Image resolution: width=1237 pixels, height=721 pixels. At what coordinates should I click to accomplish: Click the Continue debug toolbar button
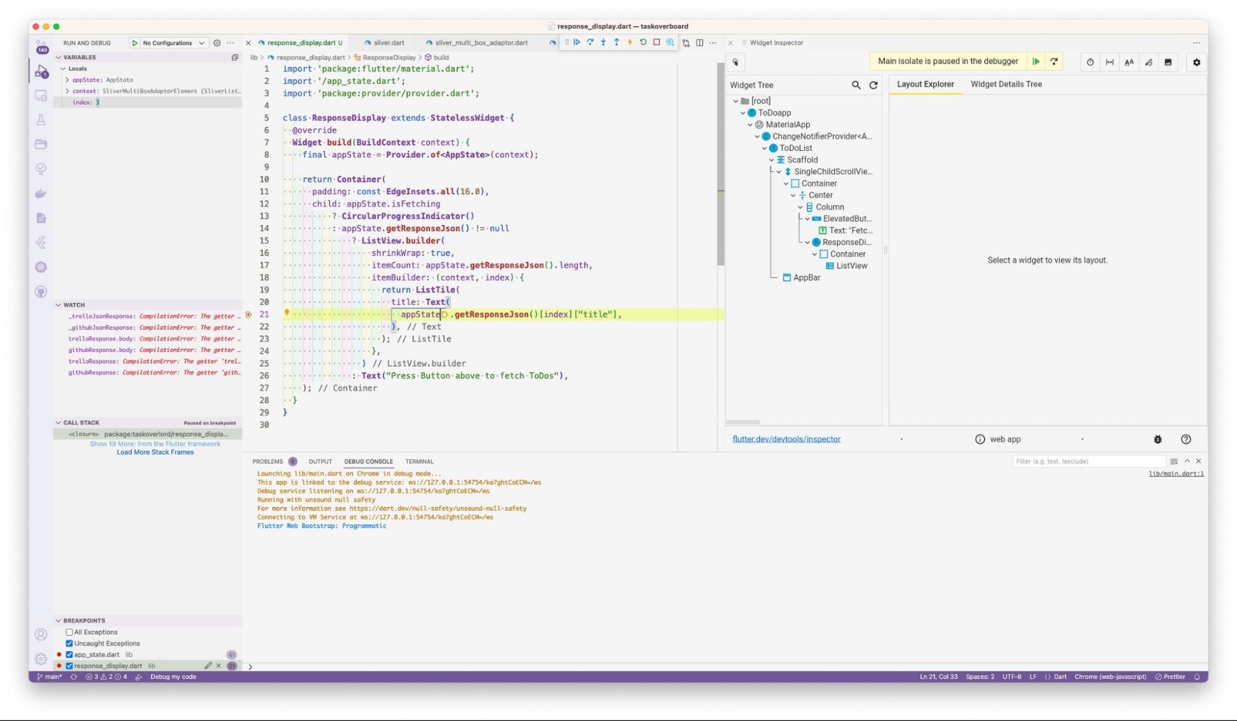[x=577, y=42]
